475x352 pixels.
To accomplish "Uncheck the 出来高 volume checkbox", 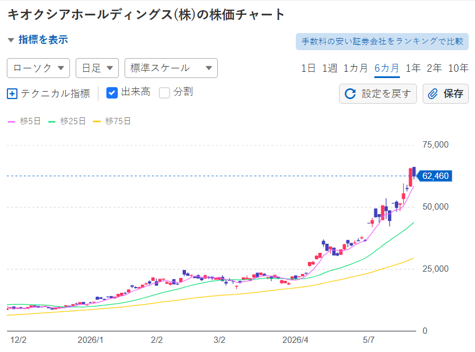I will point(112,93).
